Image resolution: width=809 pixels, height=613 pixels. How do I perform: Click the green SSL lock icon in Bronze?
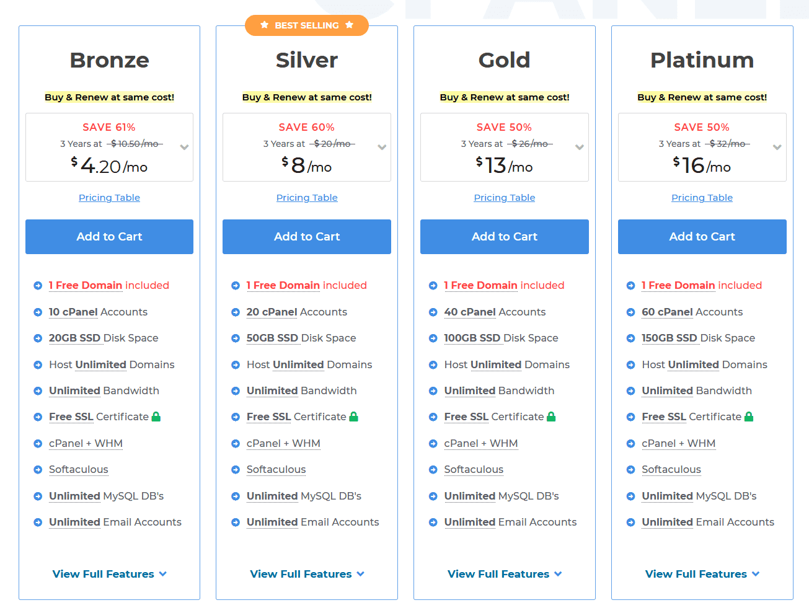point(156,417)
